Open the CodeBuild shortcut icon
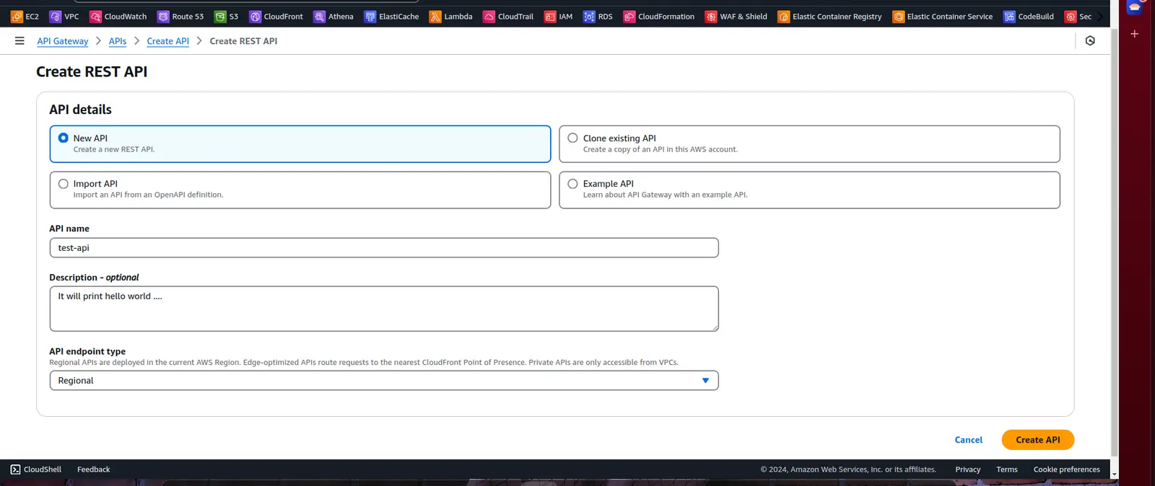The image size is (1155, 486). point(1009,17)
